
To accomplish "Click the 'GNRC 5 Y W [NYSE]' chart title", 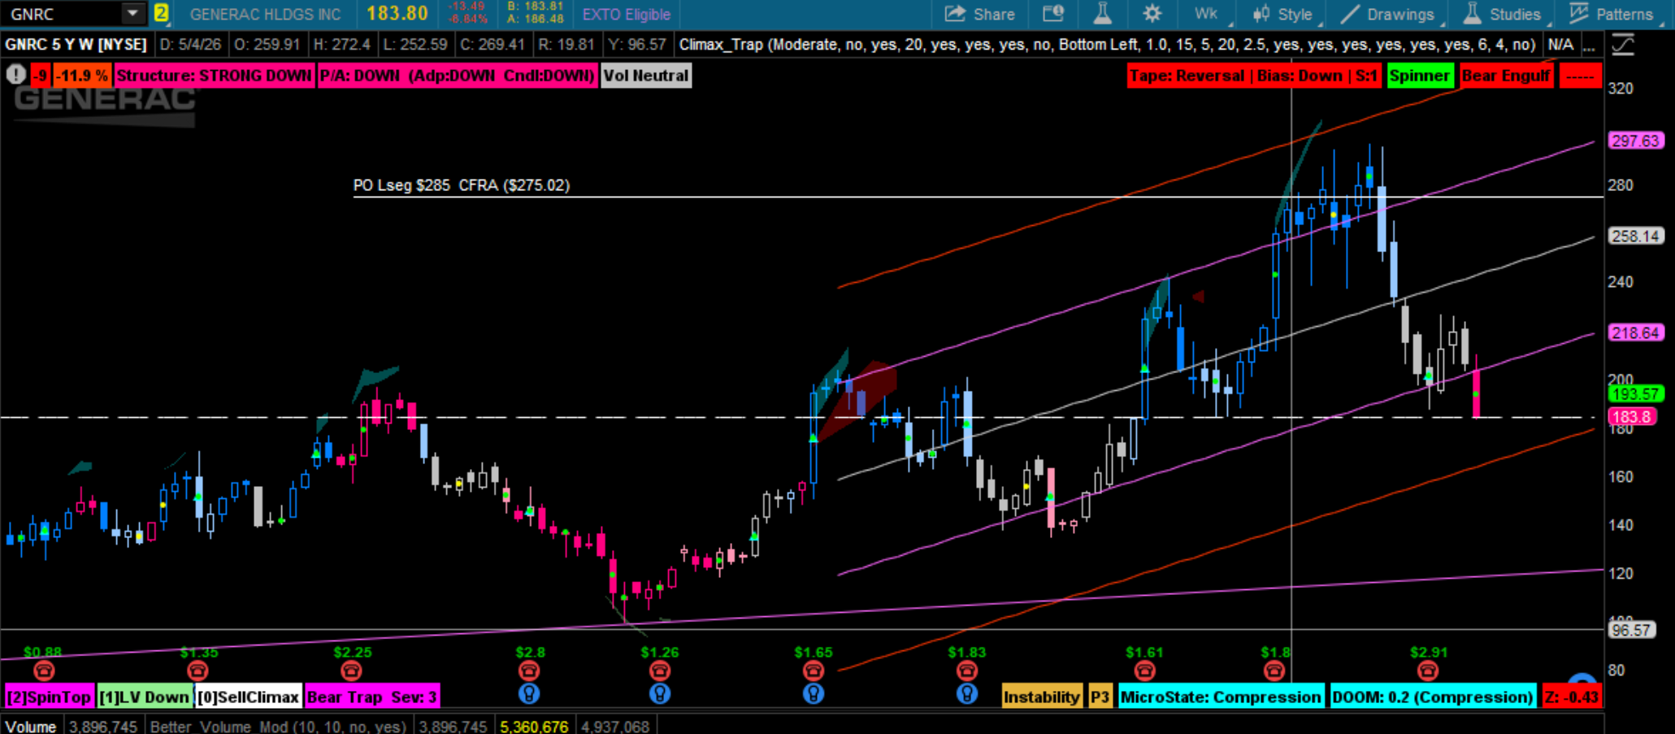I will [76, 45].
